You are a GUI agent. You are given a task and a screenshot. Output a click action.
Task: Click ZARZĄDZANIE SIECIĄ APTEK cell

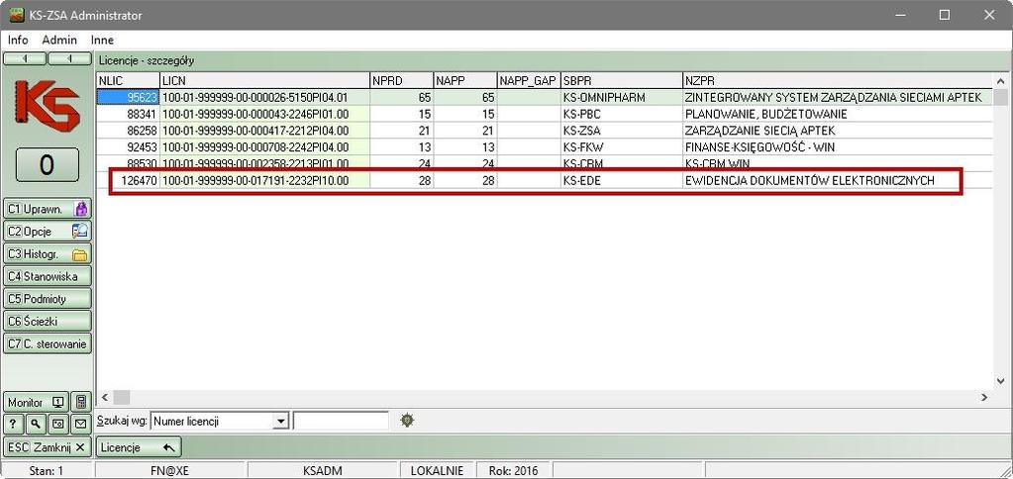pos(838,131)
